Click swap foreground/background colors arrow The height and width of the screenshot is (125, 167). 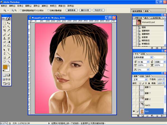[9, 66]
